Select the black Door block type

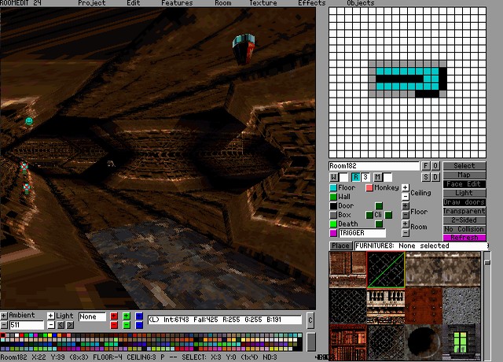(x=333, y=206)
